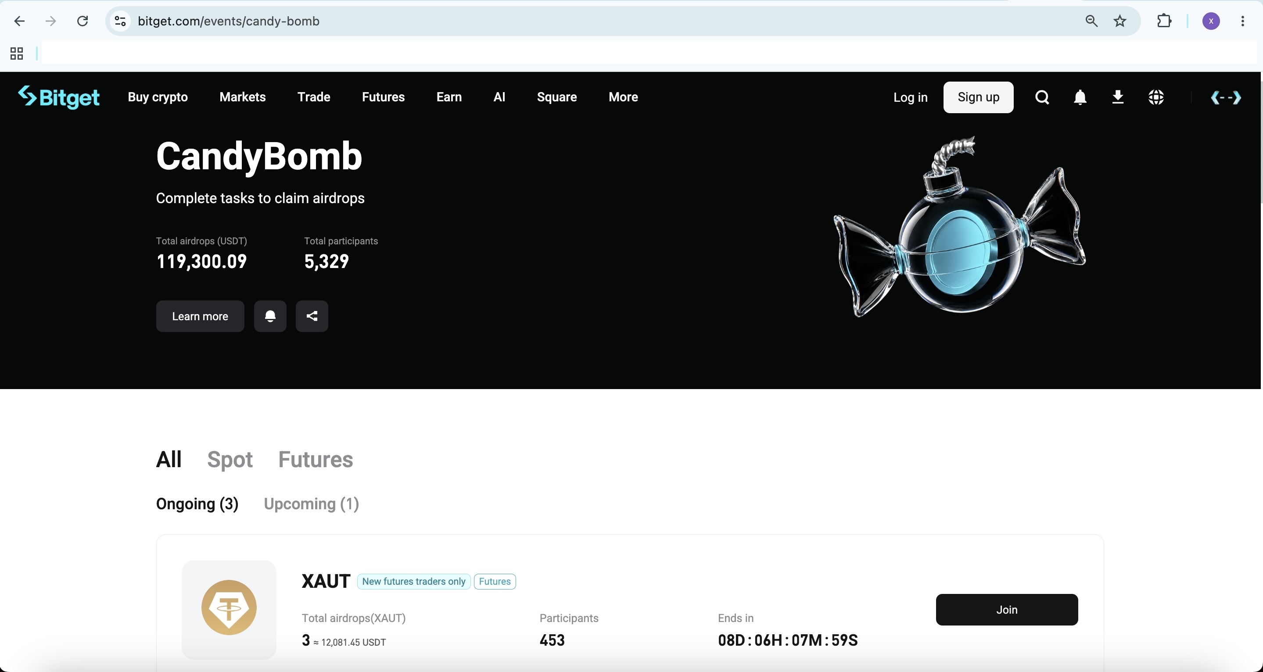Click the total airdrops value 119,300.09

tap(201, 262)
